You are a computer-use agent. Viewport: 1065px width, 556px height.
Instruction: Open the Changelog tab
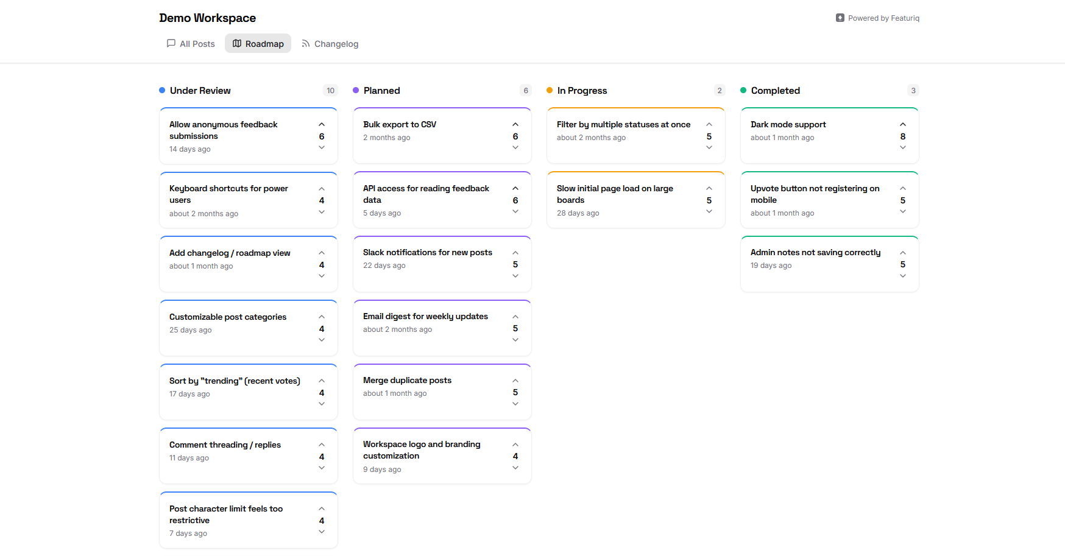330,44
